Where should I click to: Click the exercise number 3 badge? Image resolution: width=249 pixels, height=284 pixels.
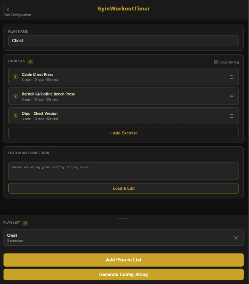tap(15, 116)
